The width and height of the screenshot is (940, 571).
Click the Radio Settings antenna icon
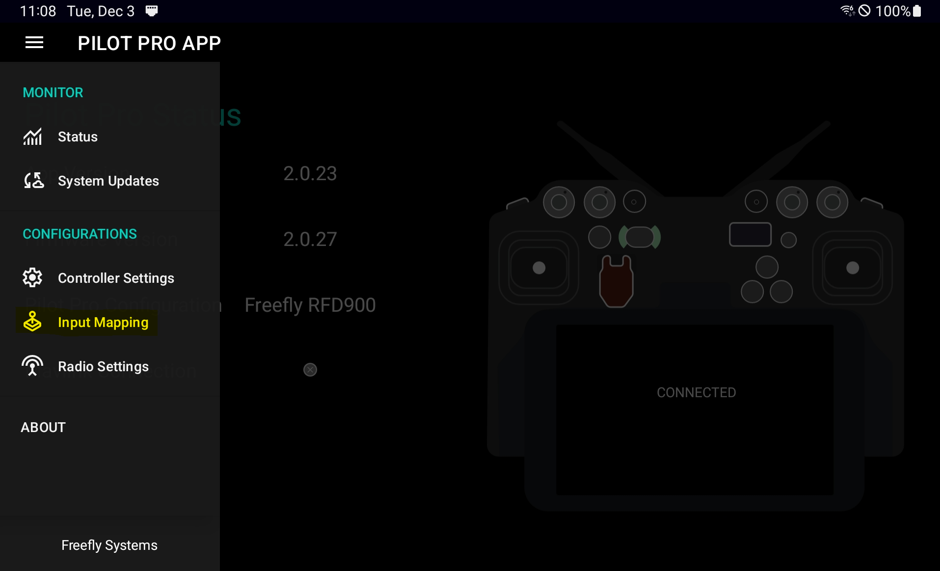click(32, 366)
